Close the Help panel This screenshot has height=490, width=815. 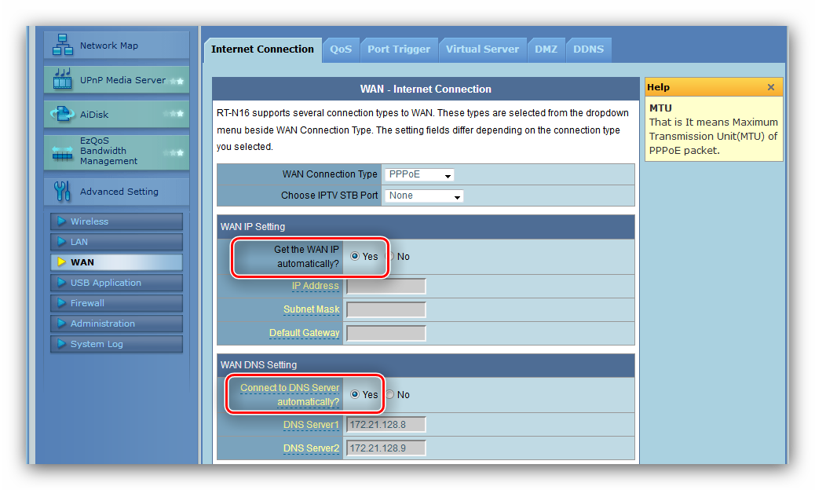(770, 87)
